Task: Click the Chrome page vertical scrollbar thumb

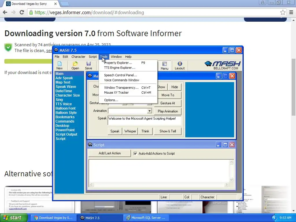Action: coord(293,87)
